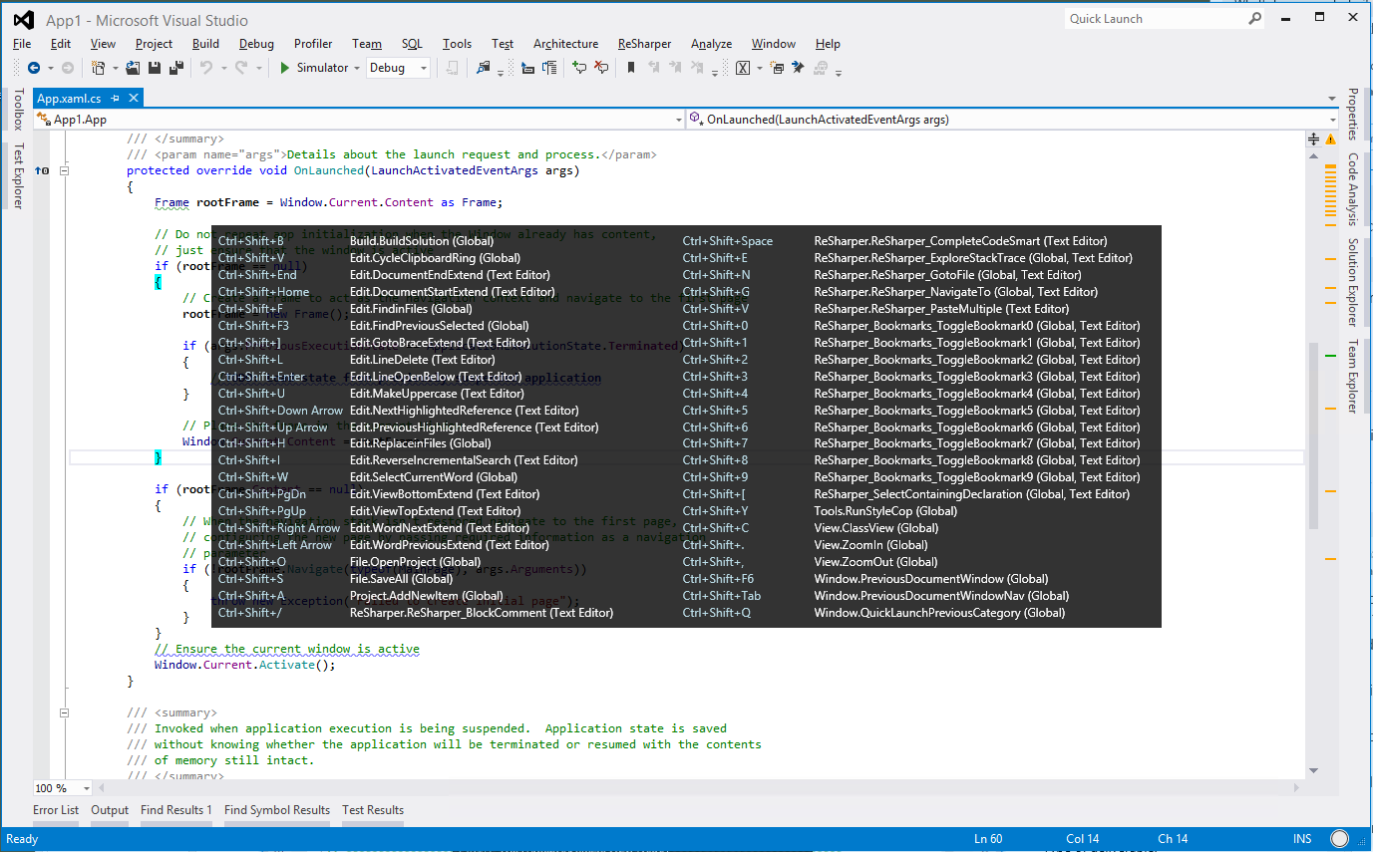The width and height of the screenshot is (1373, 852).
Task: Switch to the Output tab
Action: (x=110, y=810)
